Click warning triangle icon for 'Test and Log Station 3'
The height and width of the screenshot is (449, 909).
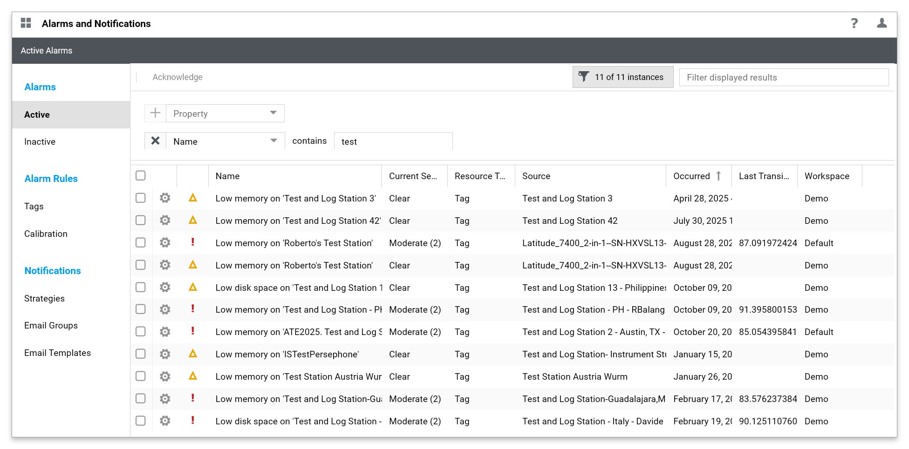(x=193, y=198)
